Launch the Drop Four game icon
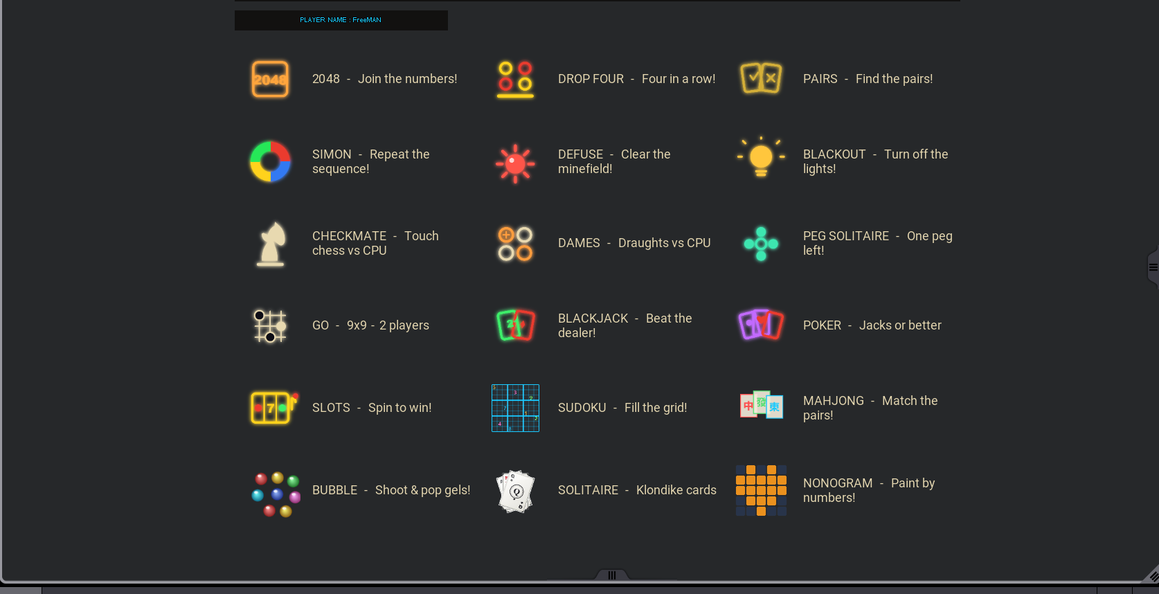Screen dimensions: 1159x594 coord(515,79)
